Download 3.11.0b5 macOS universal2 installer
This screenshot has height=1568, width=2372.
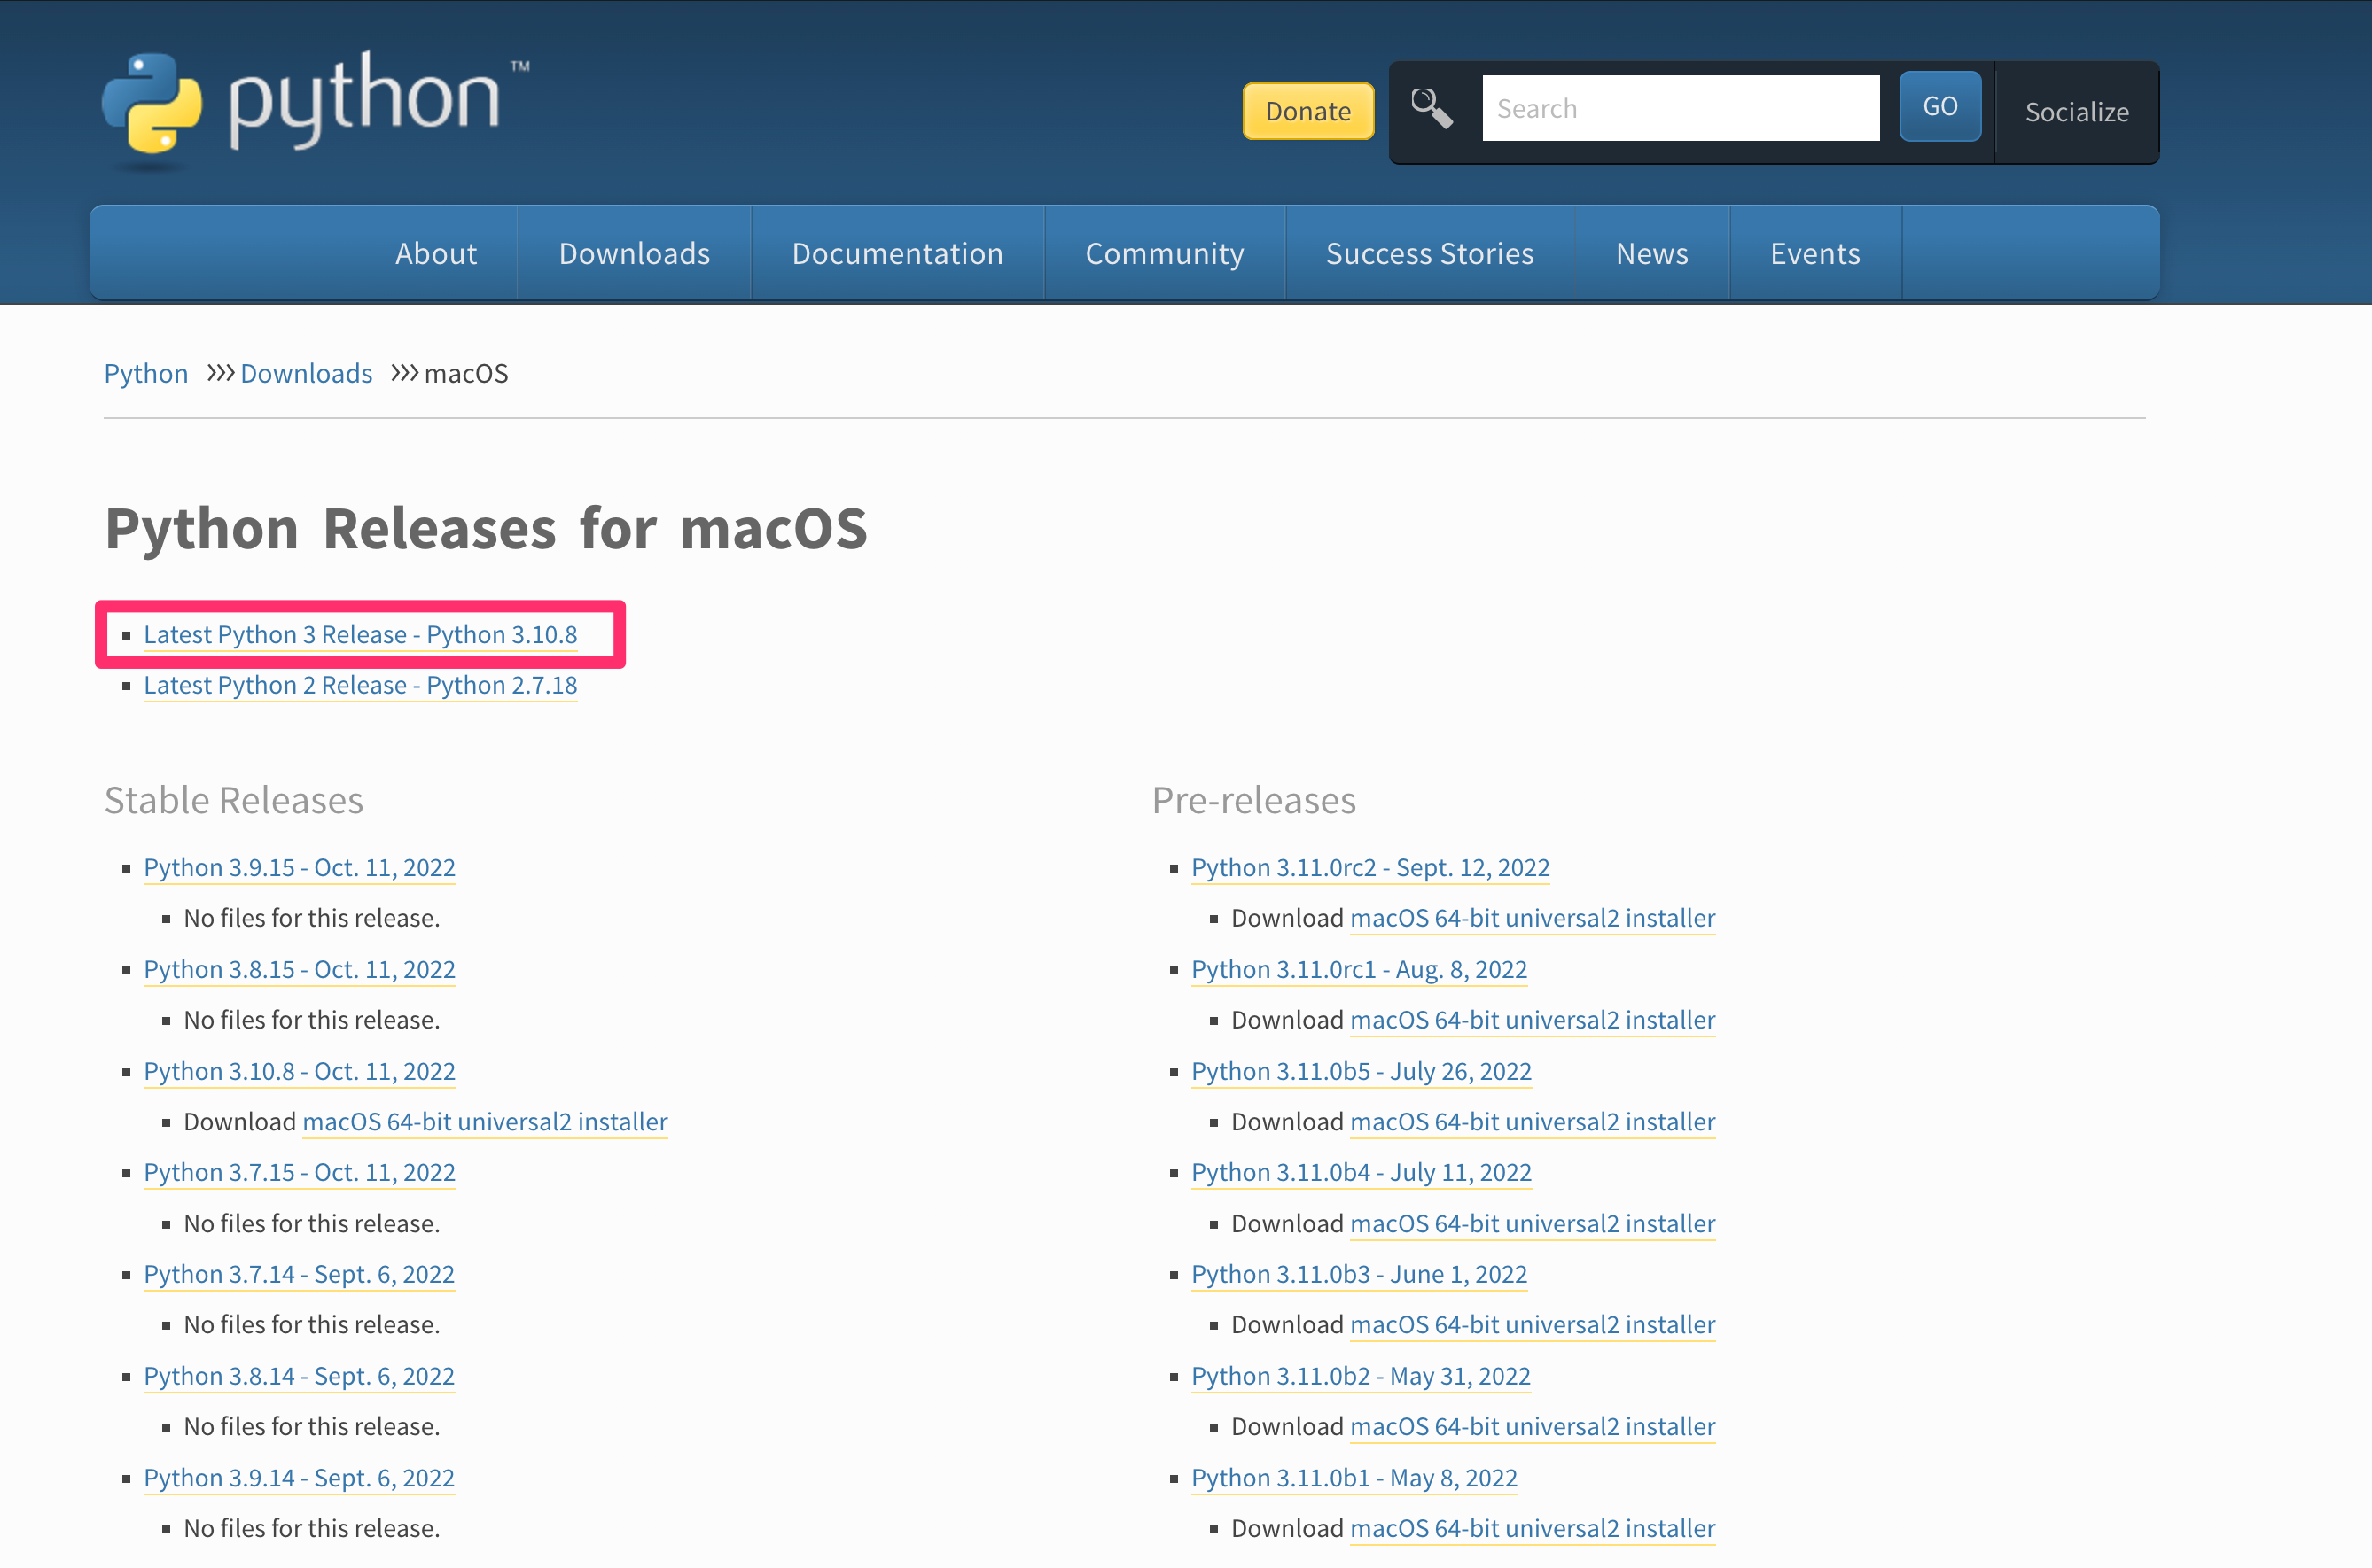tap(1533, 1121)
